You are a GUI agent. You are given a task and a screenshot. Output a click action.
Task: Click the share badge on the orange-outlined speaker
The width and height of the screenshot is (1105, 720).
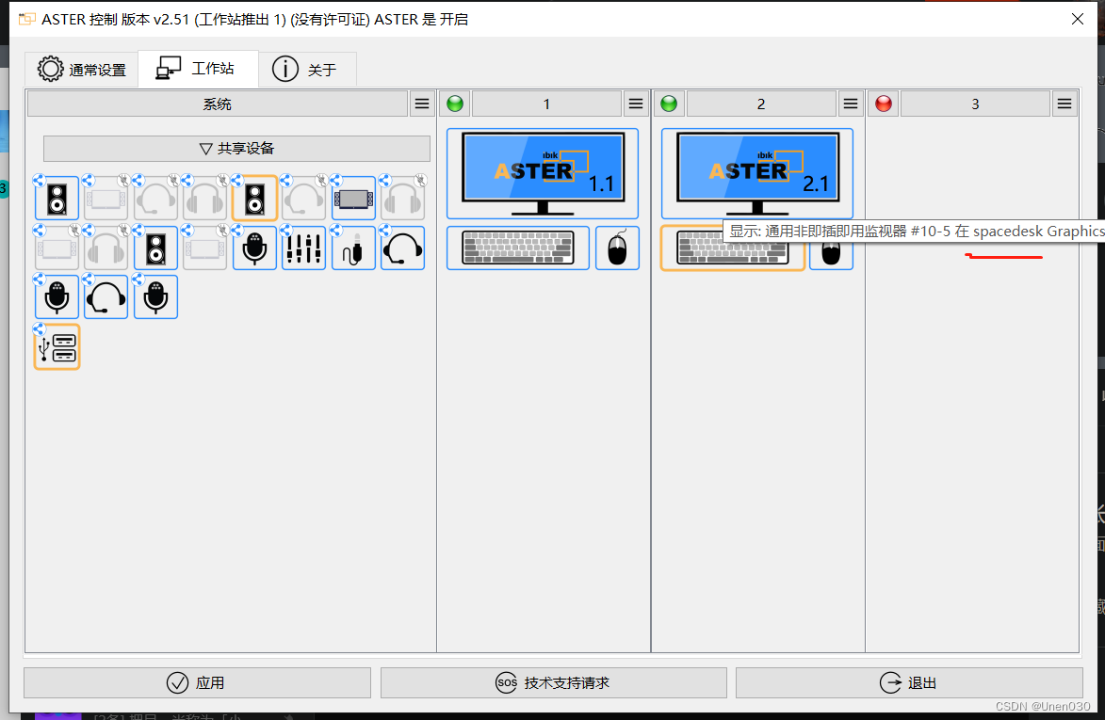(236, 180)
